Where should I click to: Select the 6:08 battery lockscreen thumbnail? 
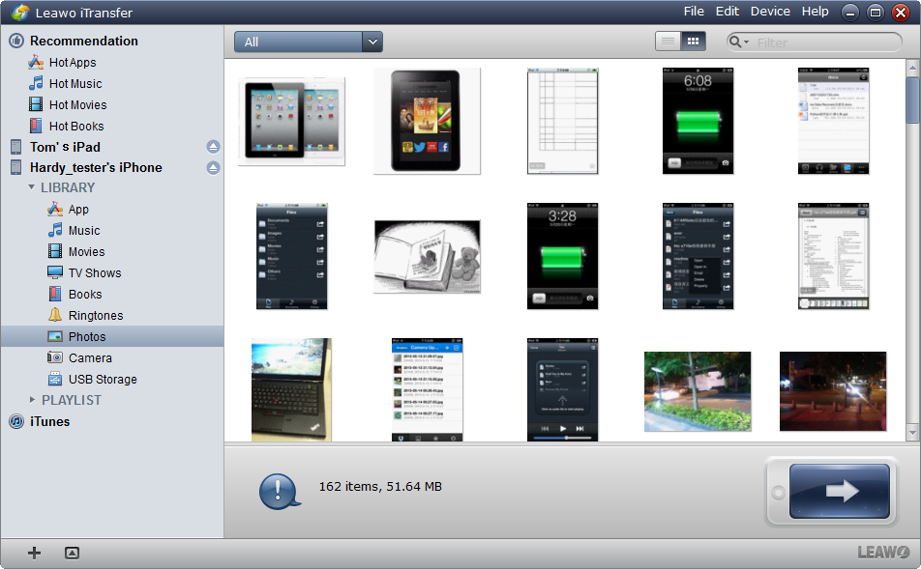(x=698, y=121)
